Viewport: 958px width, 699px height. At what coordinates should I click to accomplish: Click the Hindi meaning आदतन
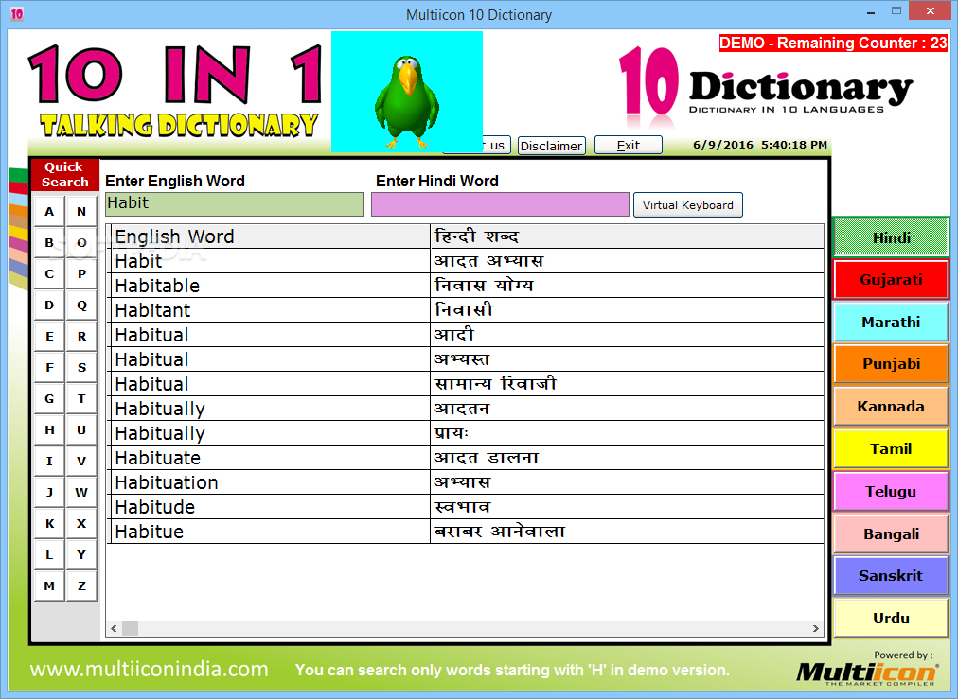click(x=461, y=409)
